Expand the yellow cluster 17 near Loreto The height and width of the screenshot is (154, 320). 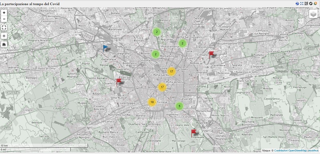coord(172,71)
